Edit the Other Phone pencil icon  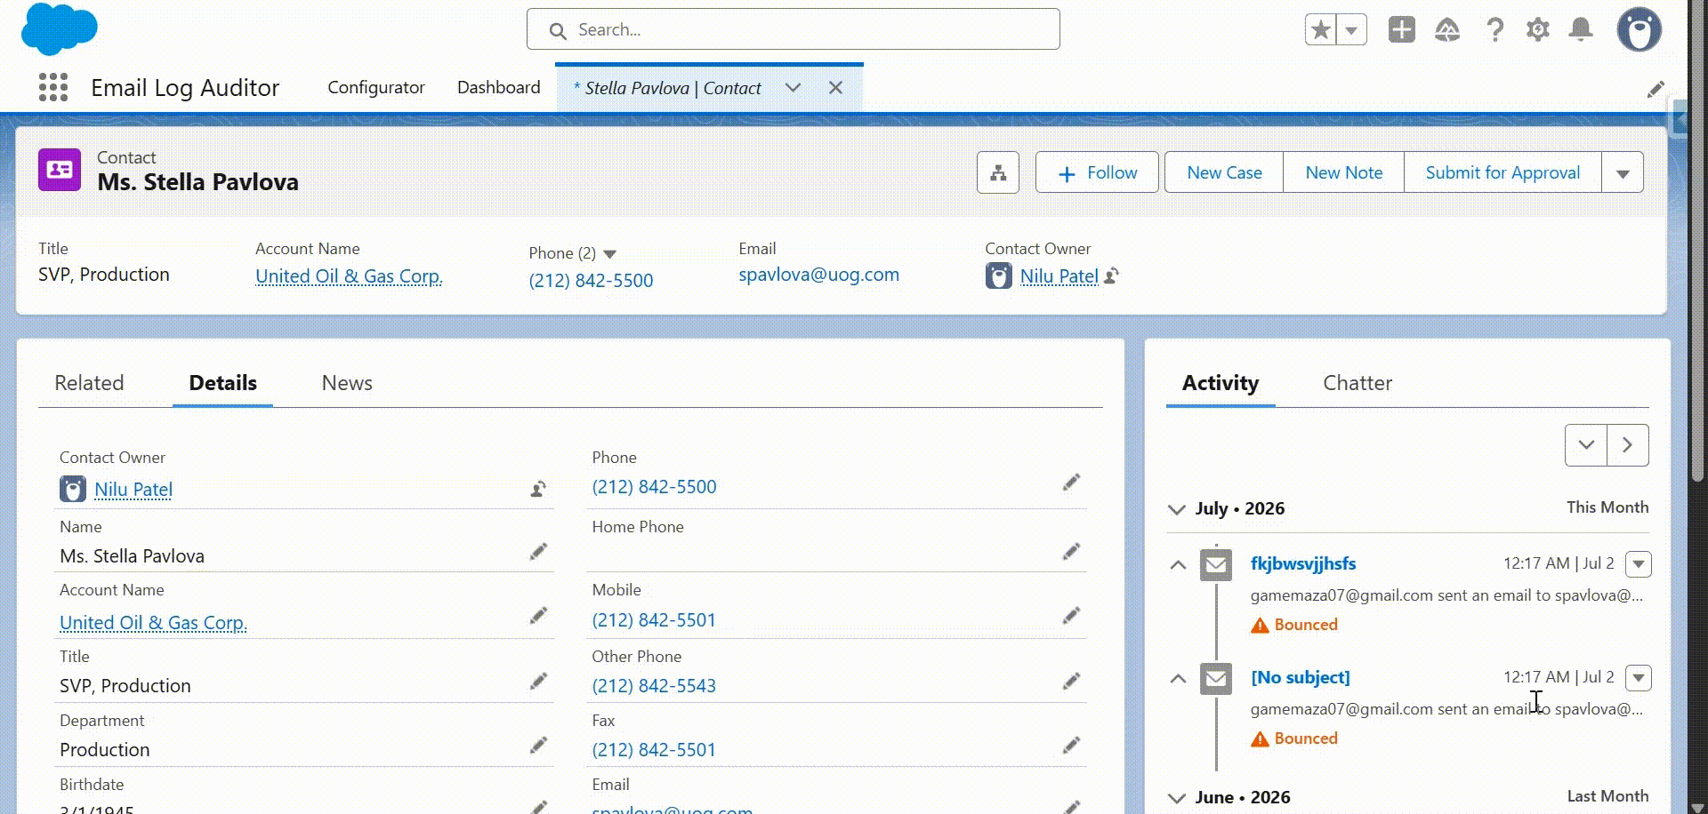(1071, 681)
